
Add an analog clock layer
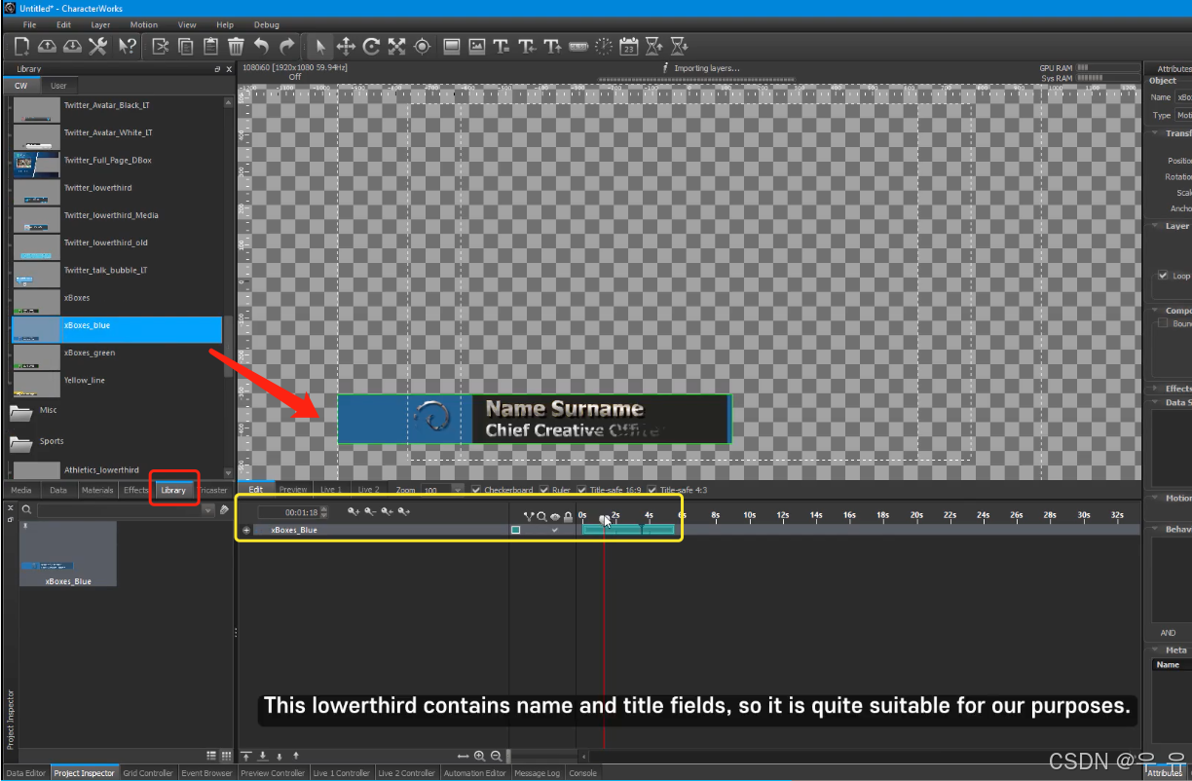[604, 46]
